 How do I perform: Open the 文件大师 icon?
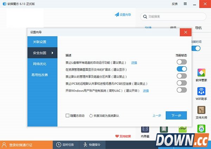[201, 110]
